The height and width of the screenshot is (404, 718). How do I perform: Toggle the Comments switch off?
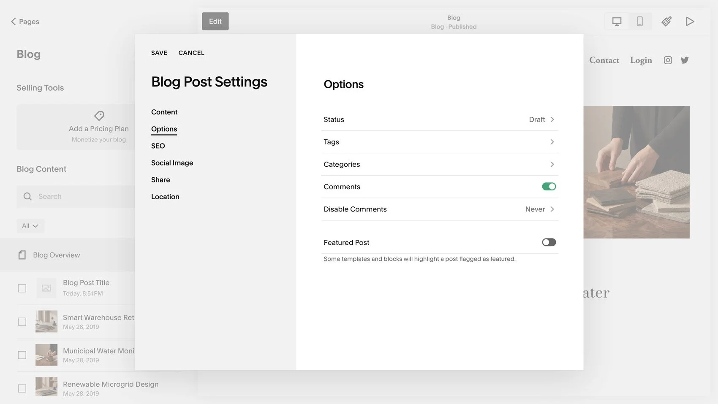pos(549,187)
